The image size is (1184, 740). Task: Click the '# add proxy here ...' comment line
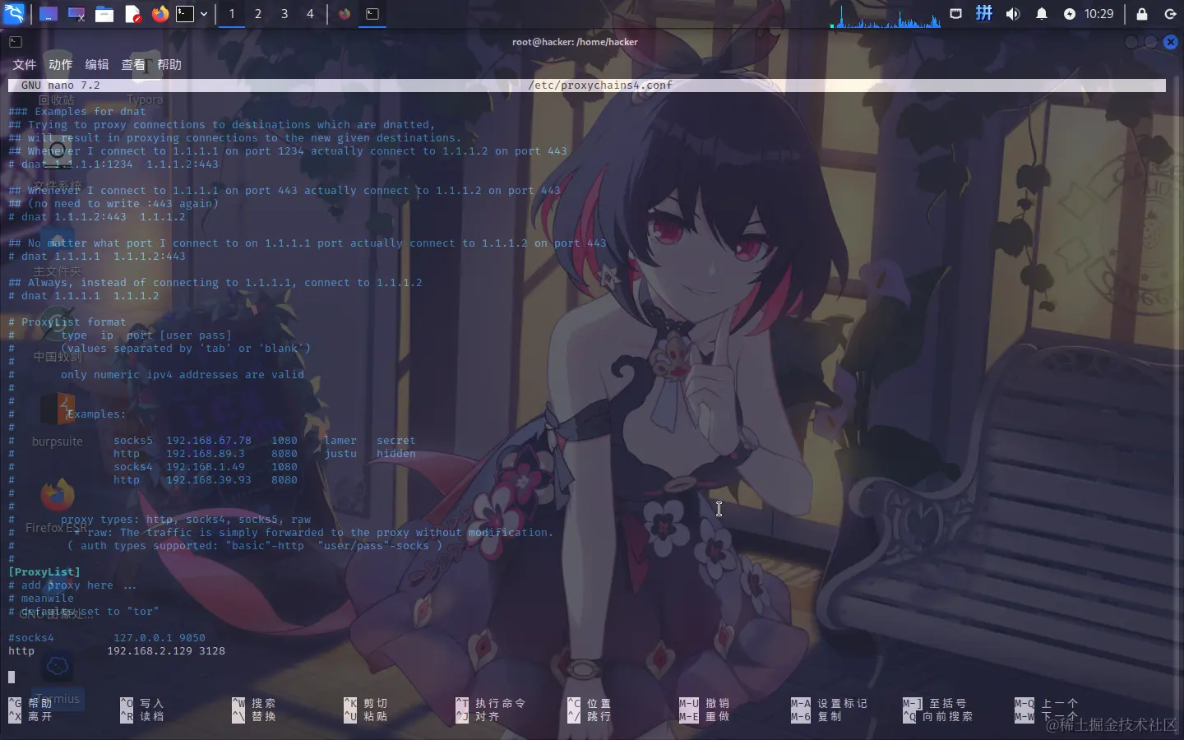tap(72, 585)
